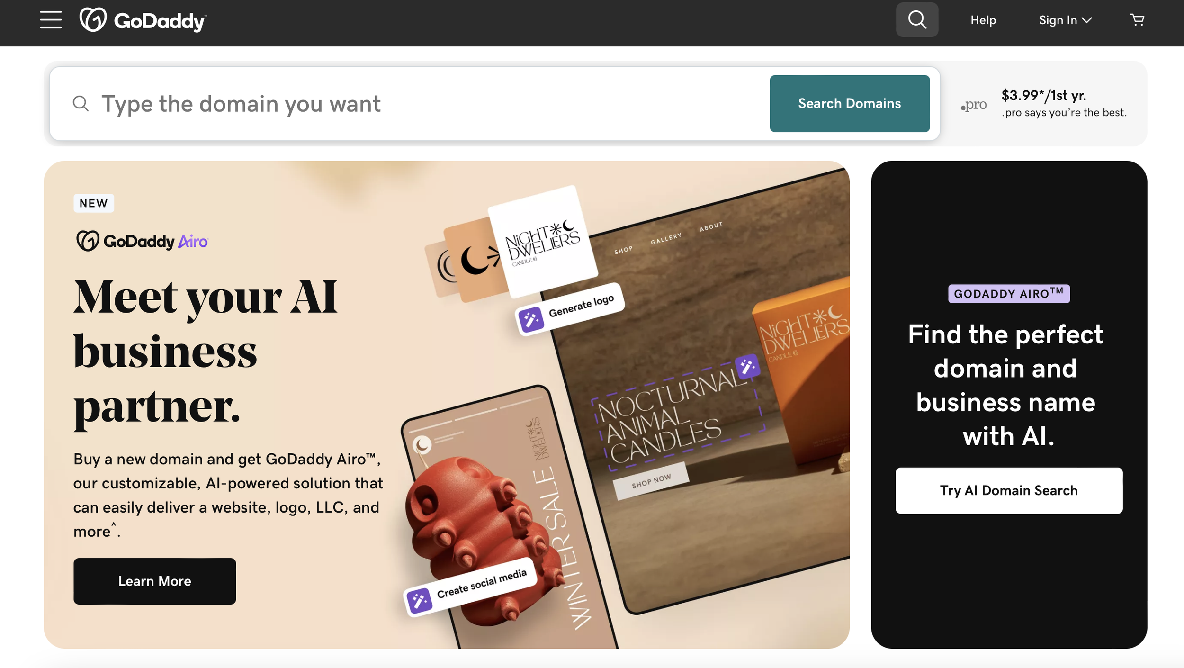Click the magnifier icon in domain field
The image size is (1184, 668).
(81, 103)
